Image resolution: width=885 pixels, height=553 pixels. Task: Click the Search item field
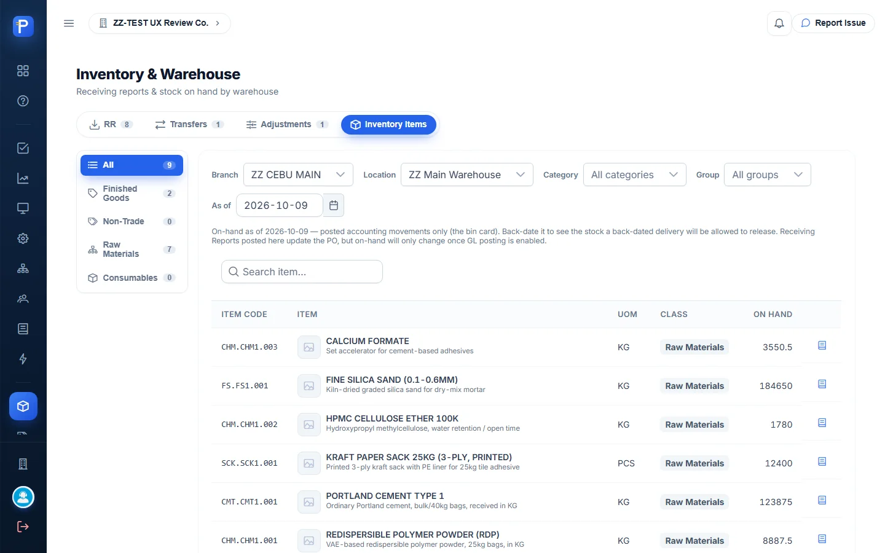[x=302, y=272]
